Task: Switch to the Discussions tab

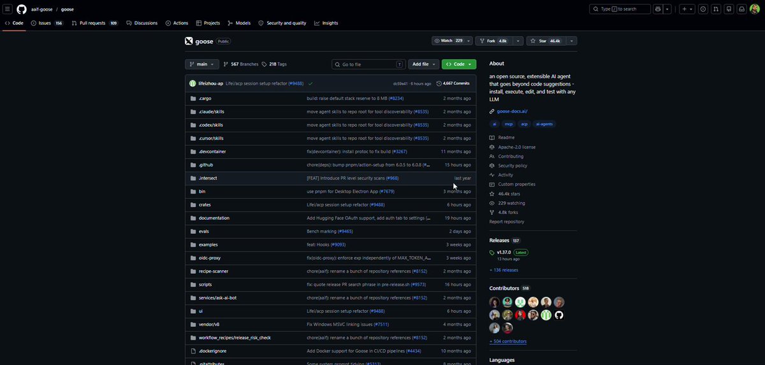Action: [142, 23]
